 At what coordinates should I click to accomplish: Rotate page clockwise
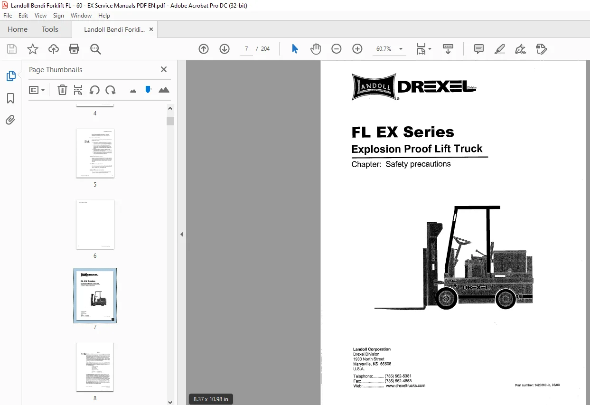(111, 90)
